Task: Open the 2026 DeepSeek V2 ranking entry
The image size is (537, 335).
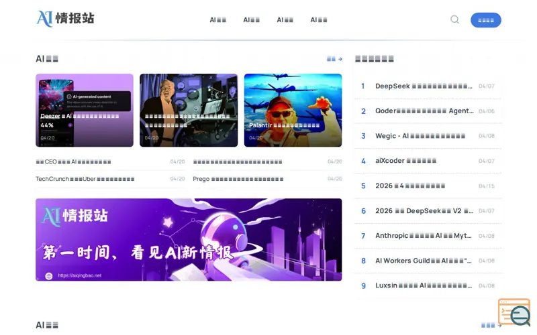Action: point(428,211)
